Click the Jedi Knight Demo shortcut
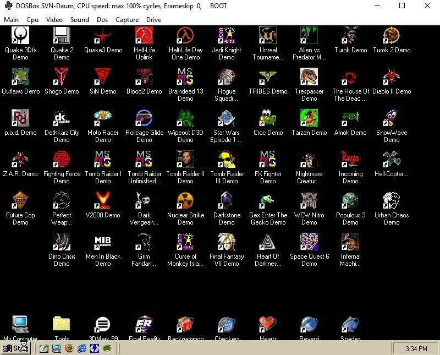 tap(227, 35)
